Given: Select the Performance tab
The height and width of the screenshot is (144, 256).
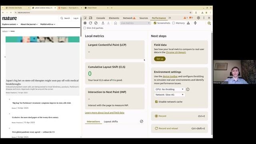Looking at the screenshot, I should (159, 18).
